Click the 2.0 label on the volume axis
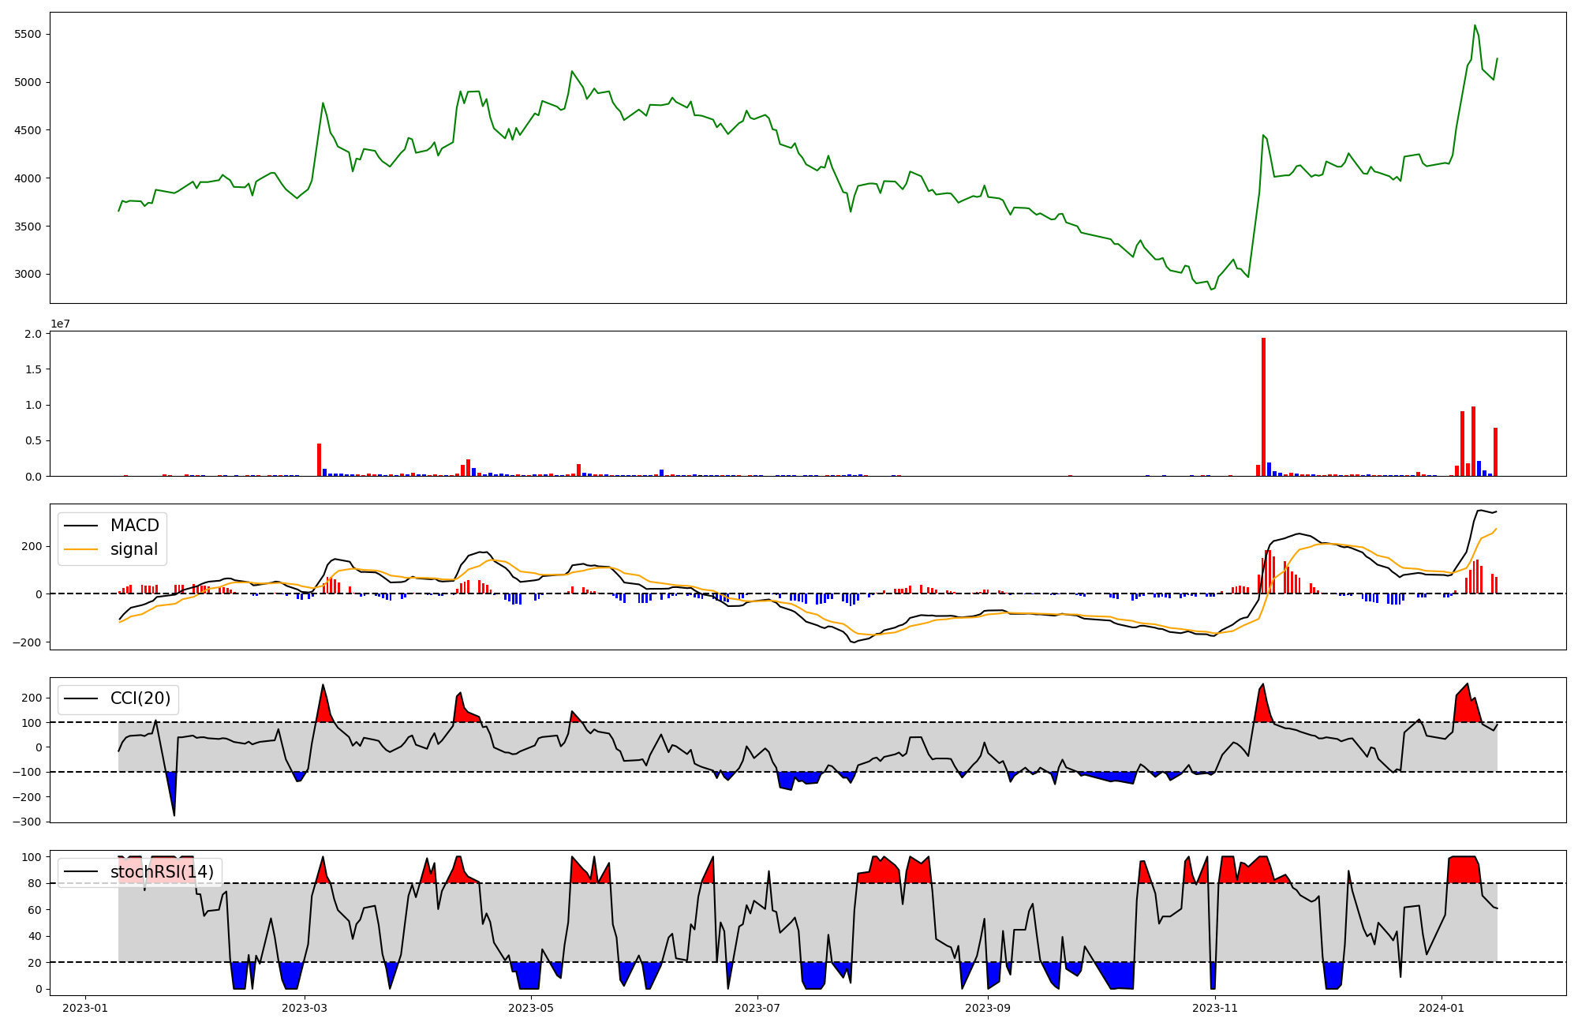 click(33, 334)
